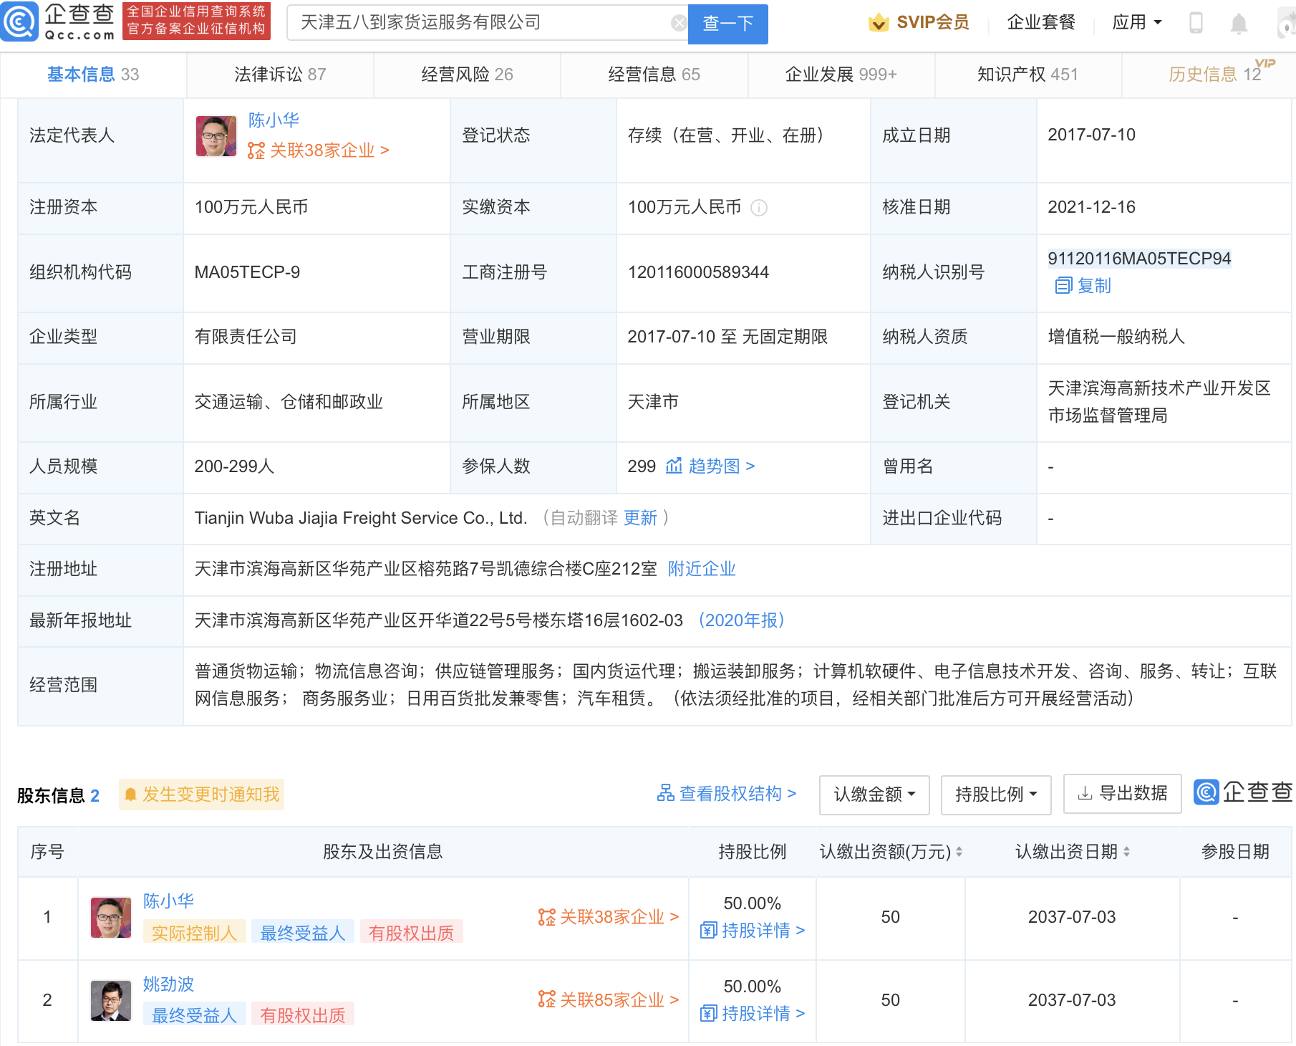The width and height of the screenshot is (1296, 1046).
Task: Click the copy icon under taxpayer ID
Action: pyautogui.click(x=1063, y=286)
